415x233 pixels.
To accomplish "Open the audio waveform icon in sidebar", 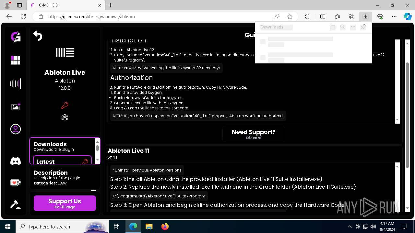I will (16, 84).
